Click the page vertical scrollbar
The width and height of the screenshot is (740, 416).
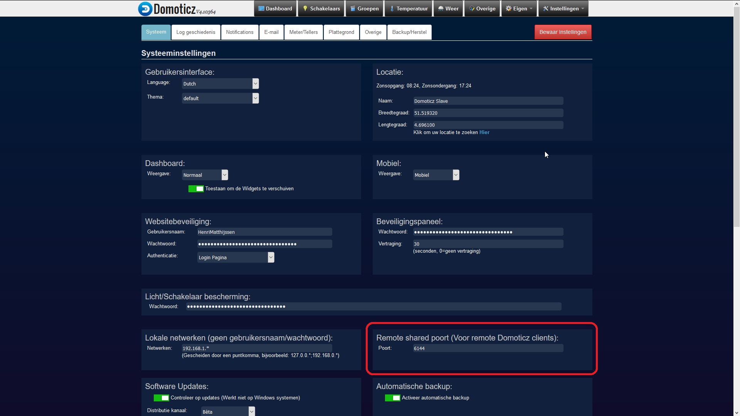(736, 116)
